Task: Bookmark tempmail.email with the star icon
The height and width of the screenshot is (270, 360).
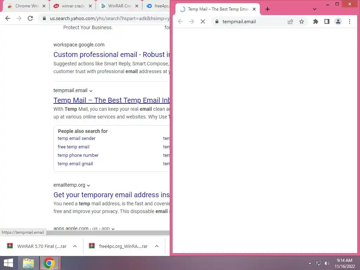Action: pyautogui.click(x=302, y=21)
